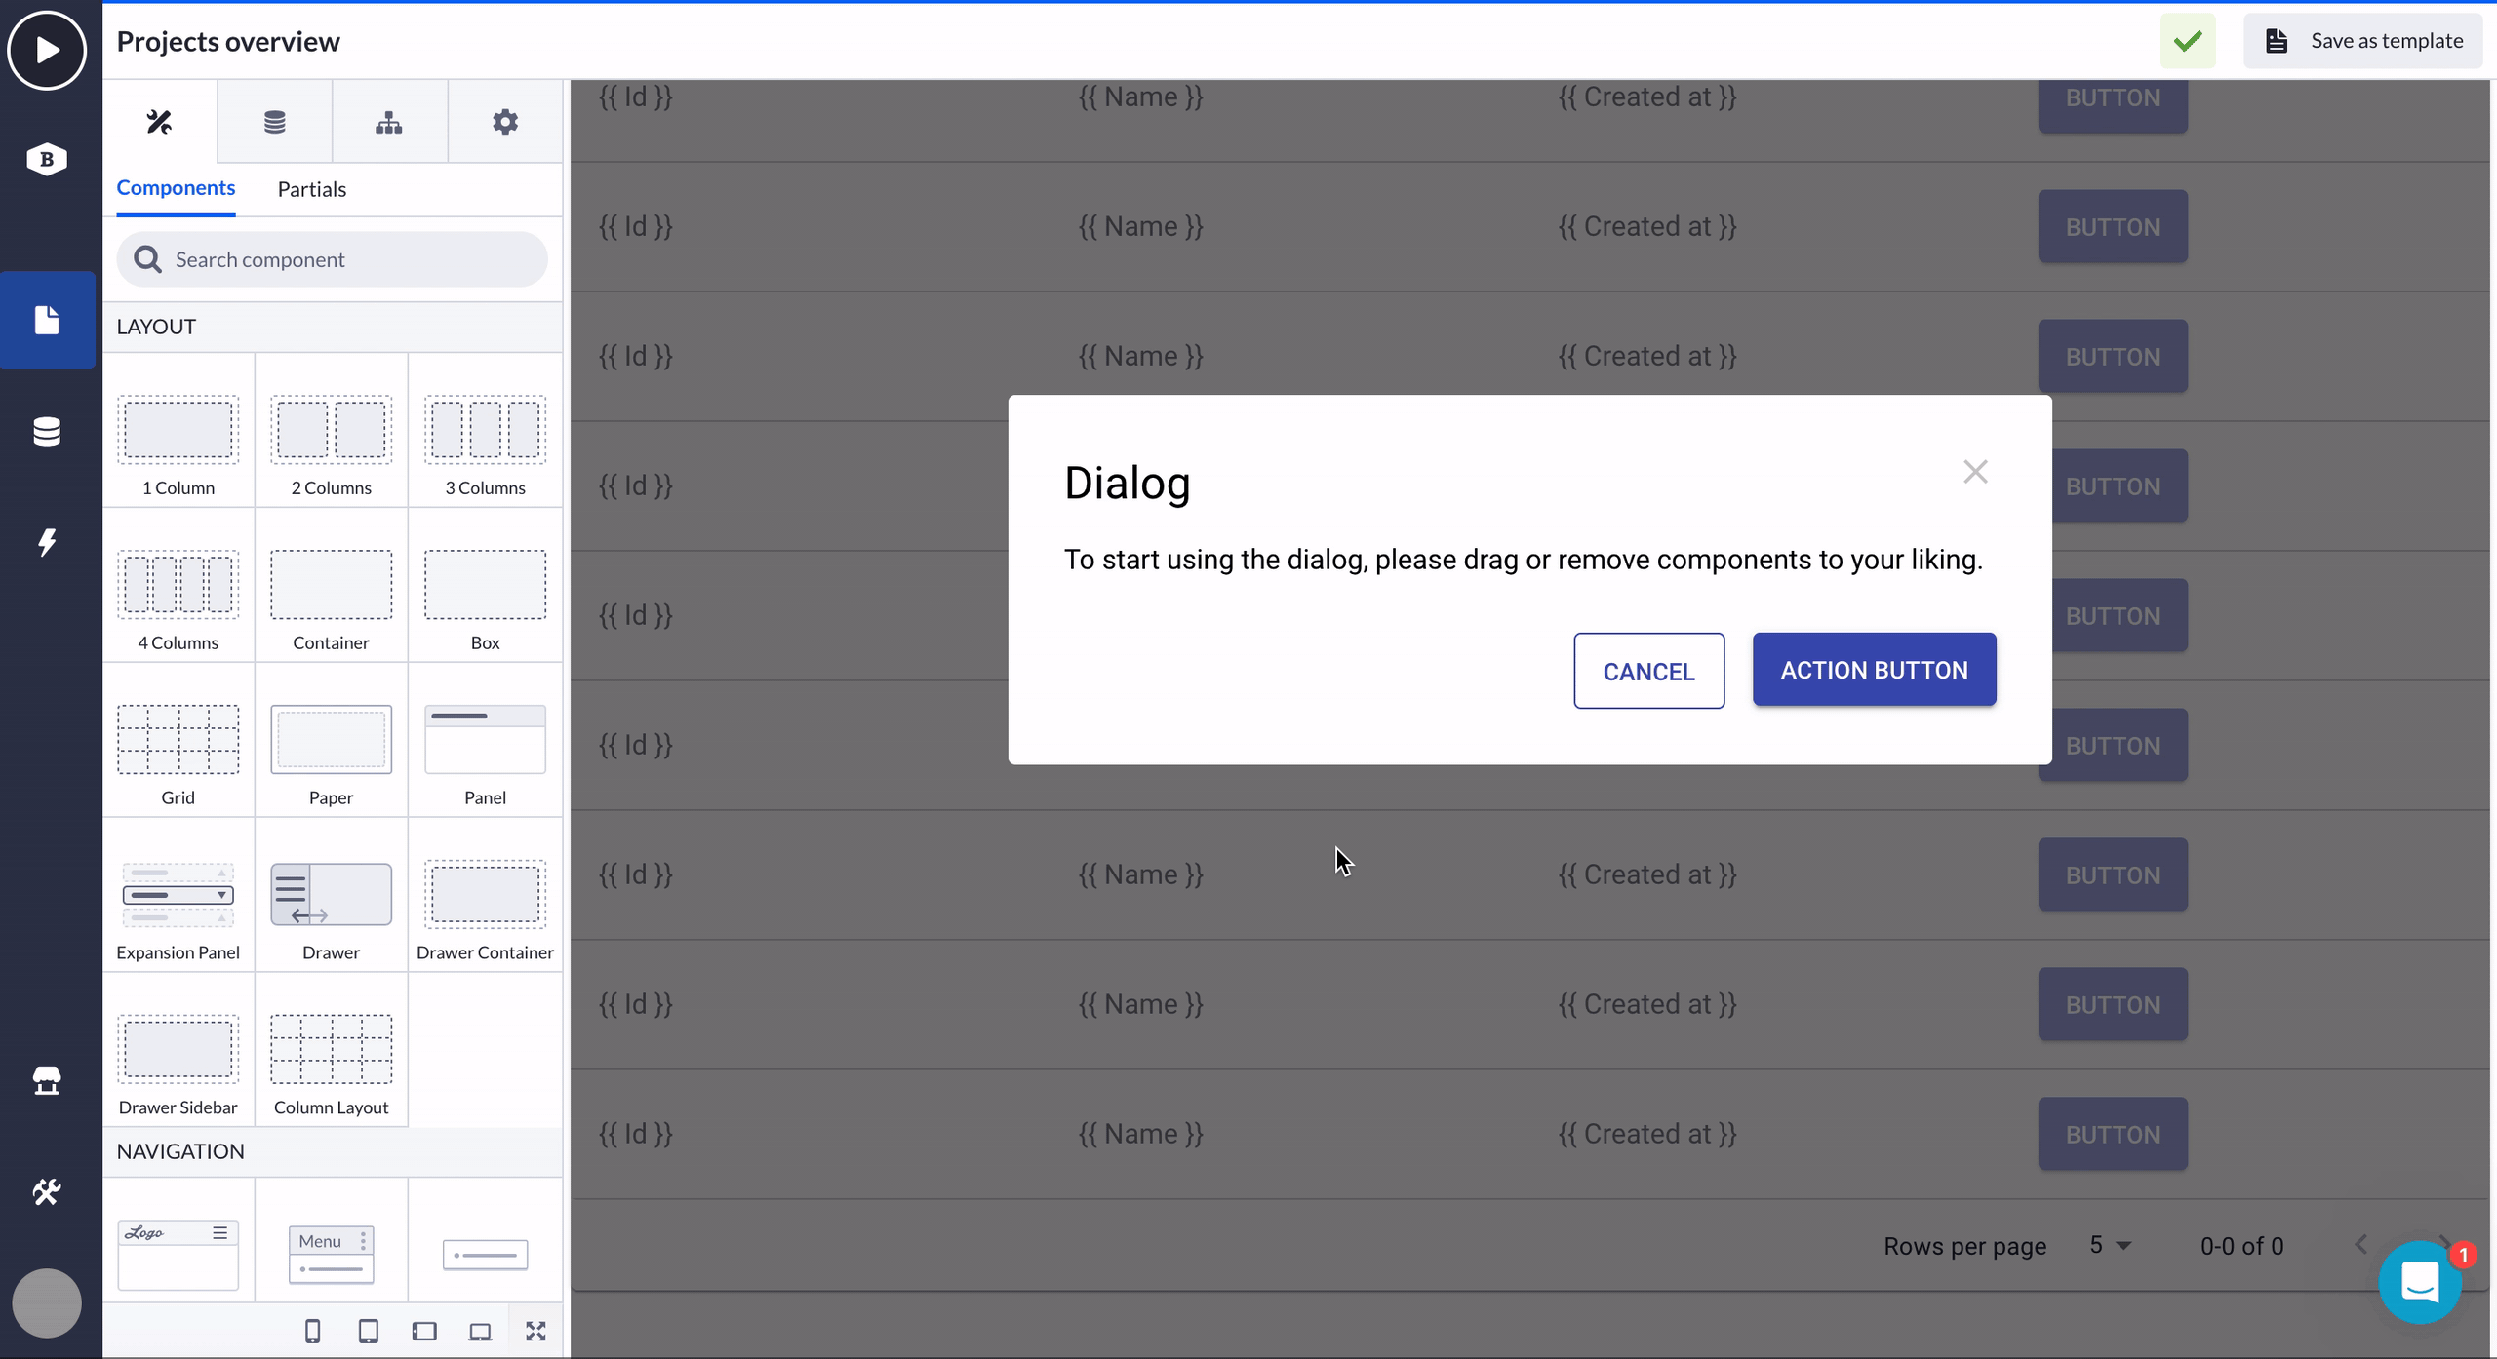Select the 1 Column layout component
This screenshot has height=1359, width=2497.
click(178, 430)
